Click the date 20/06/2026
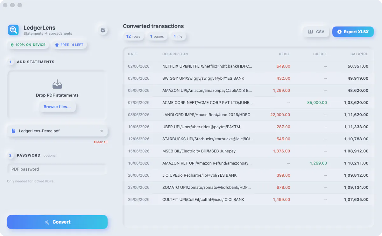This screenshot has height=236, width=382. 139,175
